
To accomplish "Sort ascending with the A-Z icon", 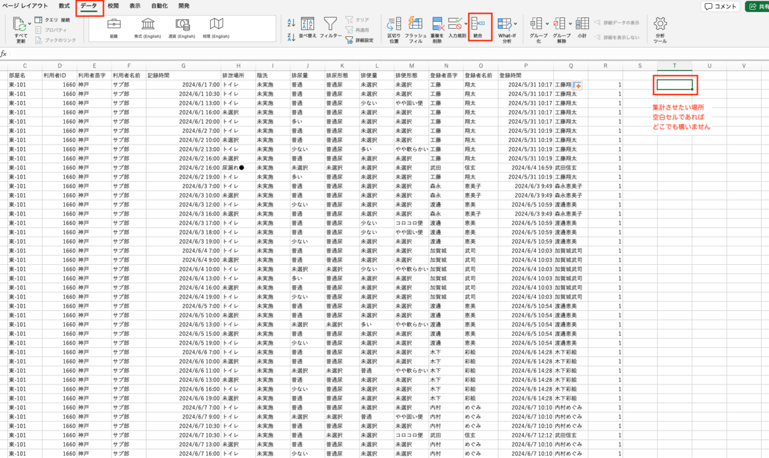I will [291, 22].
